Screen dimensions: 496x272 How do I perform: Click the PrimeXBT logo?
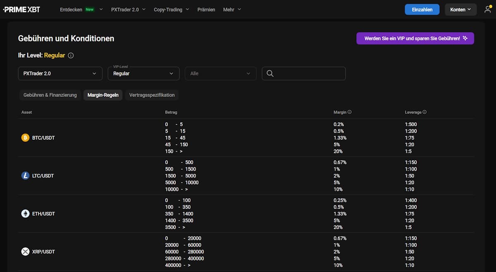tap(21, 9)
